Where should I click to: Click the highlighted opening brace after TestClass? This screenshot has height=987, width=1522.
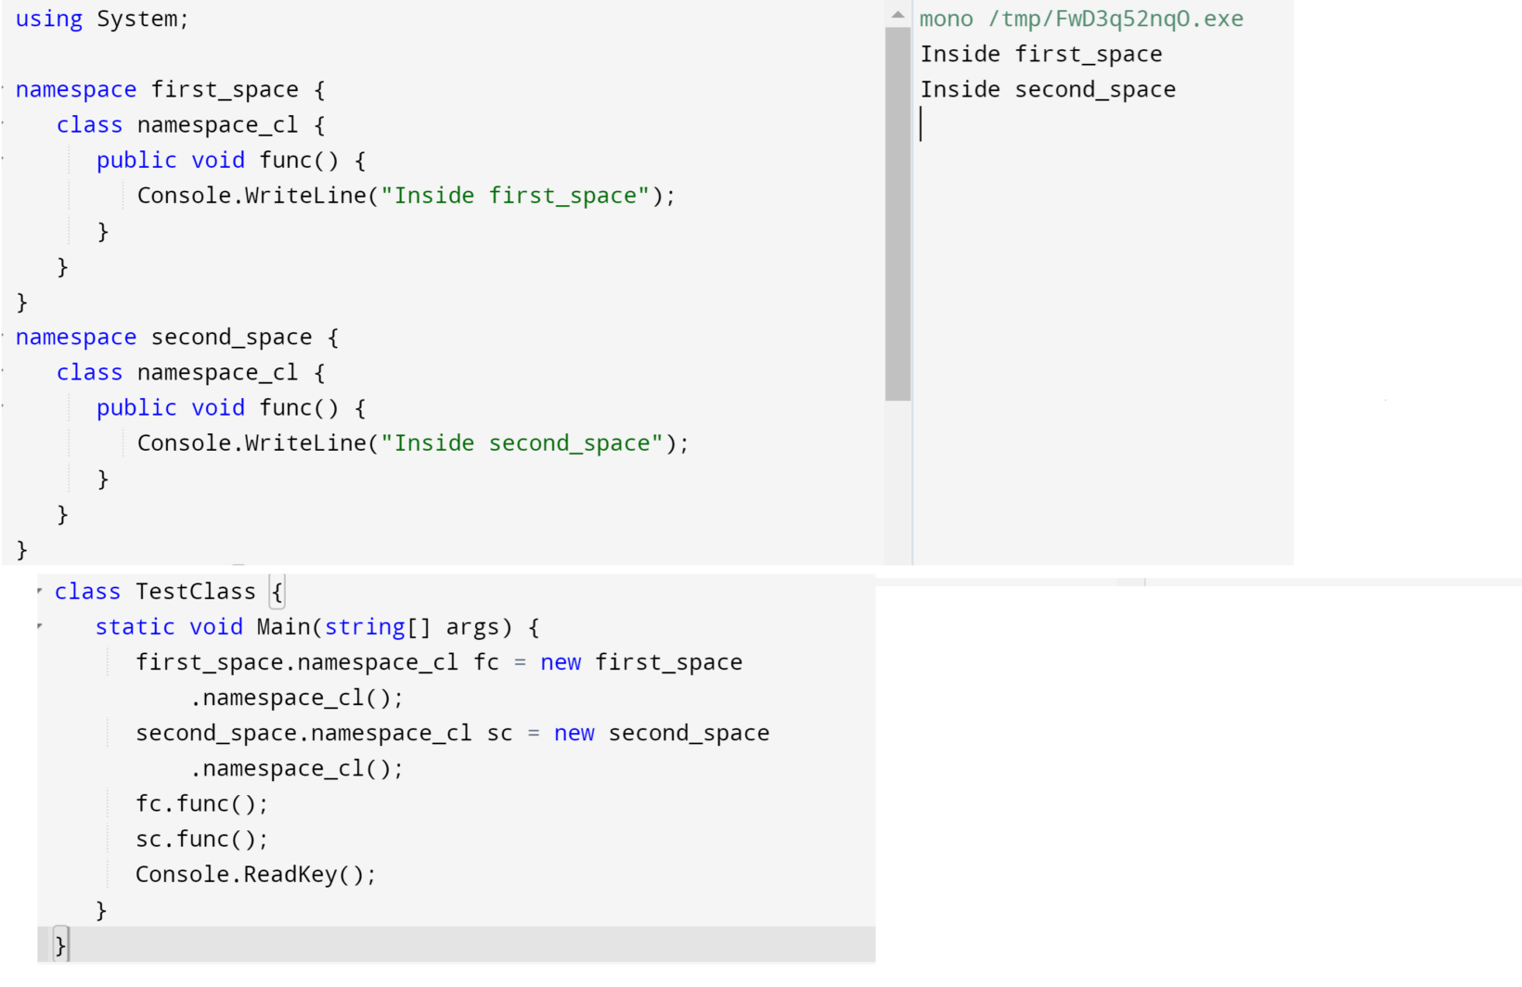(x=277, y=592)
